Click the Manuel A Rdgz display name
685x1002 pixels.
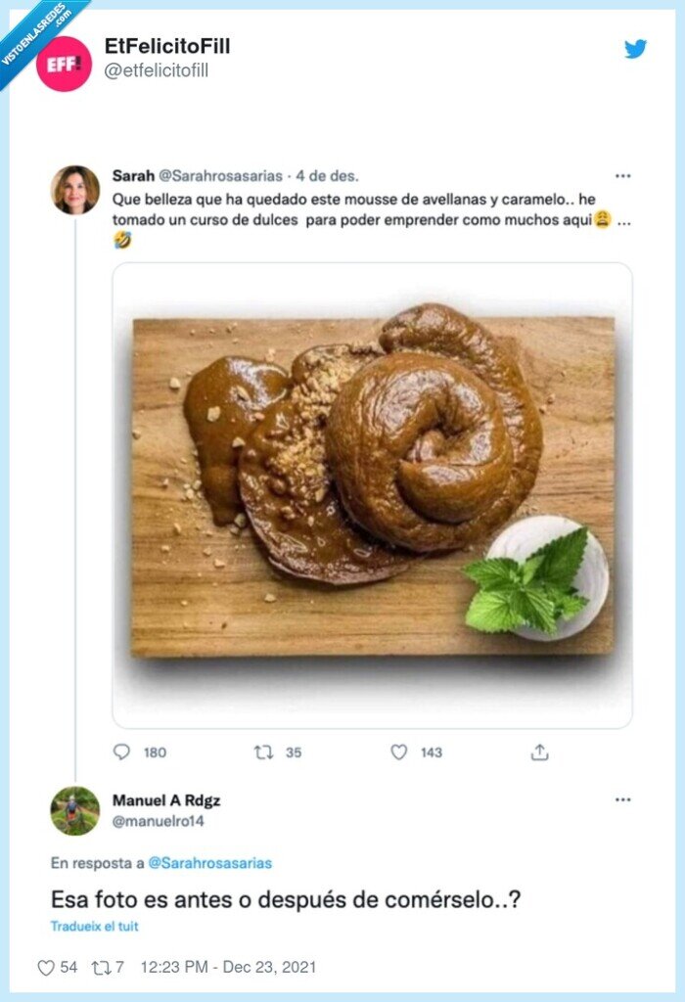pos(166,800)
